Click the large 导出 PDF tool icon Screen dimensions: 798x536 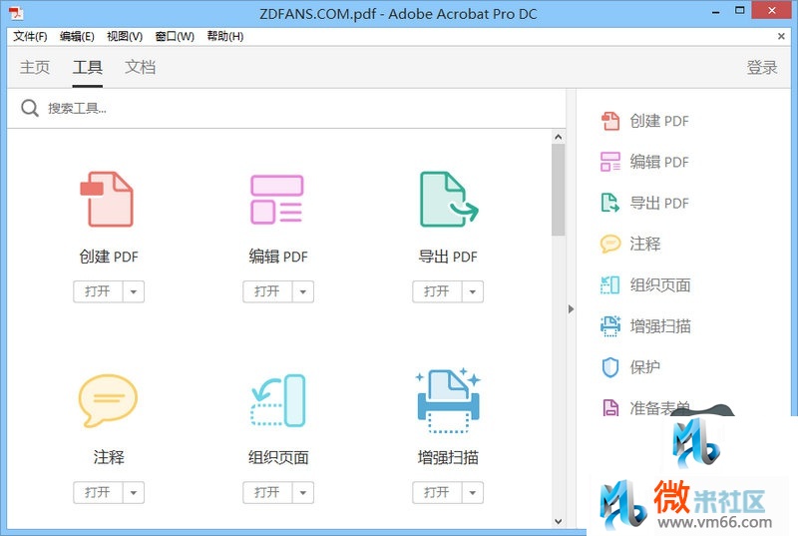tap(448, 199)
